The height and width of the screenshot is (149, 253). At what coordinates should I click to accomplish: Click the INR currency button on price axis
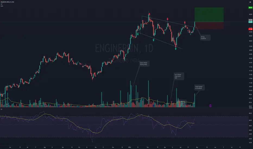pyautogui.click(x=250, y=2)
